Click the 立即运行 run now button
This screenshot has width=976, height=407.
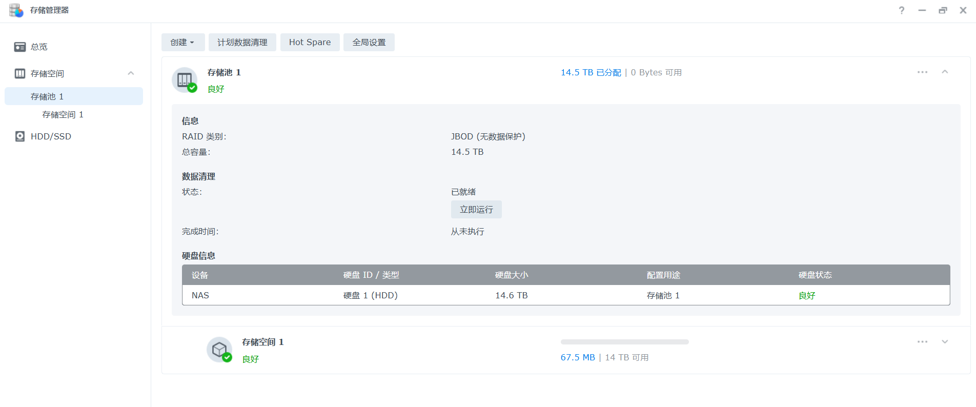tap(476, 209)
